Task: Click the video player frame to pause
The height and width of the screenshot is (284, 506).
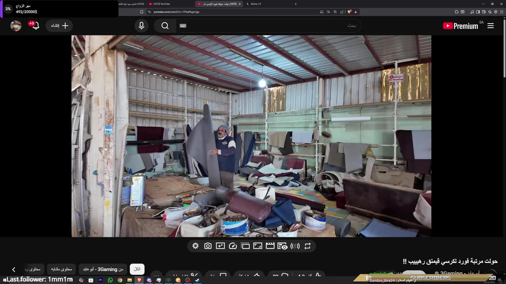Action: click(x=251, y=136)
